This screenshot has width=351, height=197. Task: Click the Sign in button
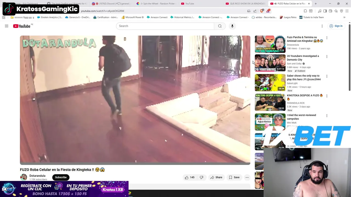(x=336, y=26)
